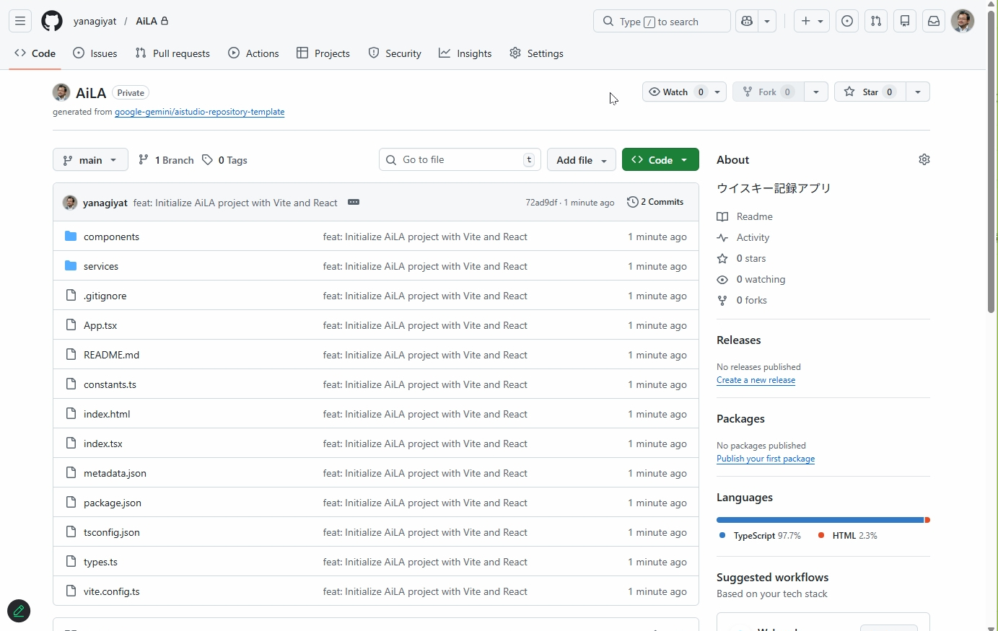Open the components folder icon
Viewport: 998px width, 631px height.
(71, 236)
